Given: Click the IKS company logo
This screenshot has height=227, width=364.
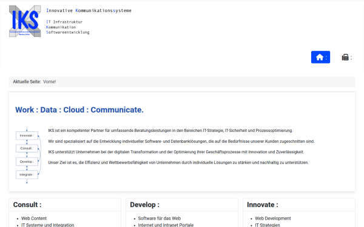Looking at the screenshot, I should pos(25,21).
